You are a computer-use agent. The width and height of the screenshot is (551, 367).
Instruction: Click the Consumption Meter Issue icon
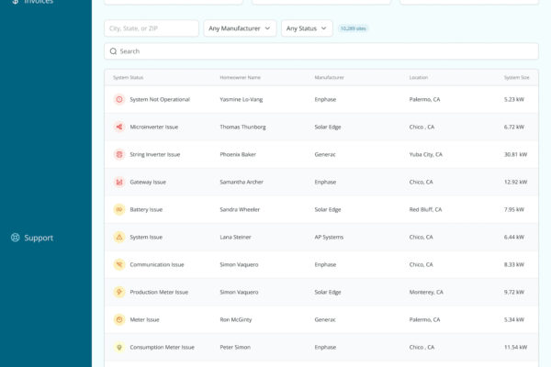119,347
